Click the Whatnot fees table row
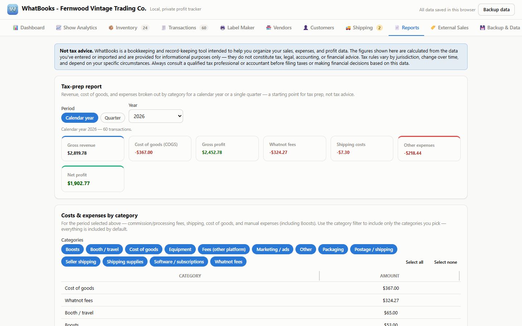Image resolution: width=522 pixels, height=326 pixels. 261,300
